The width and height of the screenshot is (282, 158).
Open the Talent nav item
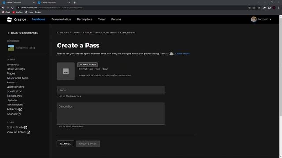coord(102,19)
